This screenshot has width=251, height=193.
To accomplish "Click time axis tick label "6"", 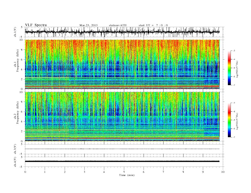I will tap(144, 172).
